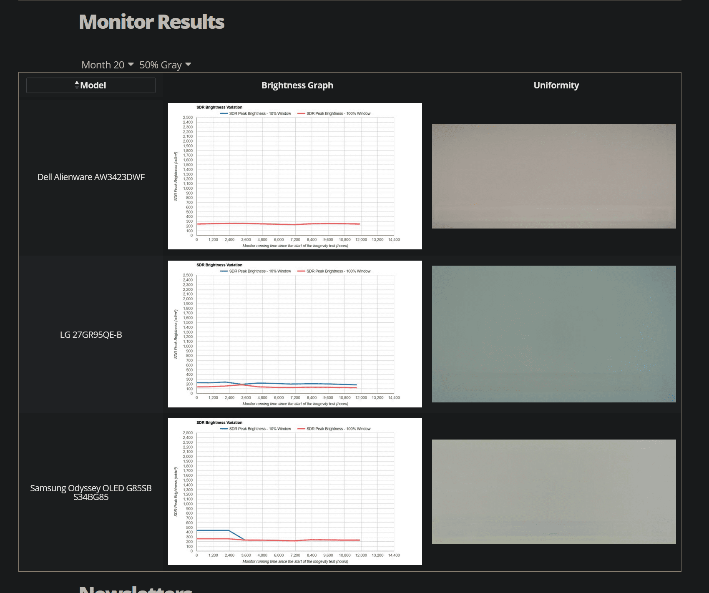The image size is (709, 593).
Task: Click 10% Window legend in Samsung graph
Action: (255, 429)
